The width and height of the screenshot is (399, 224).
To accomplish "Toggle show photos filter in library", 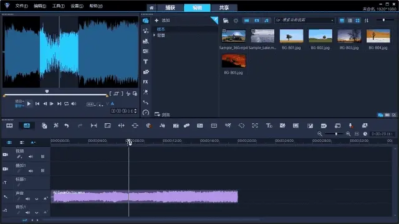I will click(256, 21).
